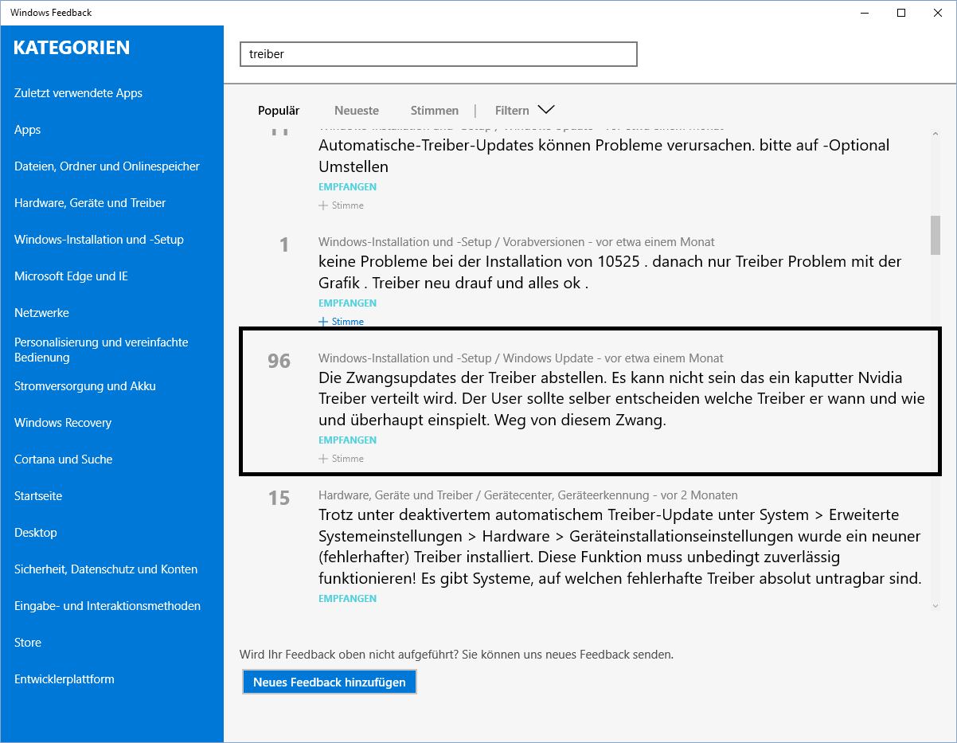Image resolution: width=957 pixels, height=743 pixels.
Task: Select Sicherheit, Datenschutz und Konten category
Action: pyautogui.click(x=106, y=569)
